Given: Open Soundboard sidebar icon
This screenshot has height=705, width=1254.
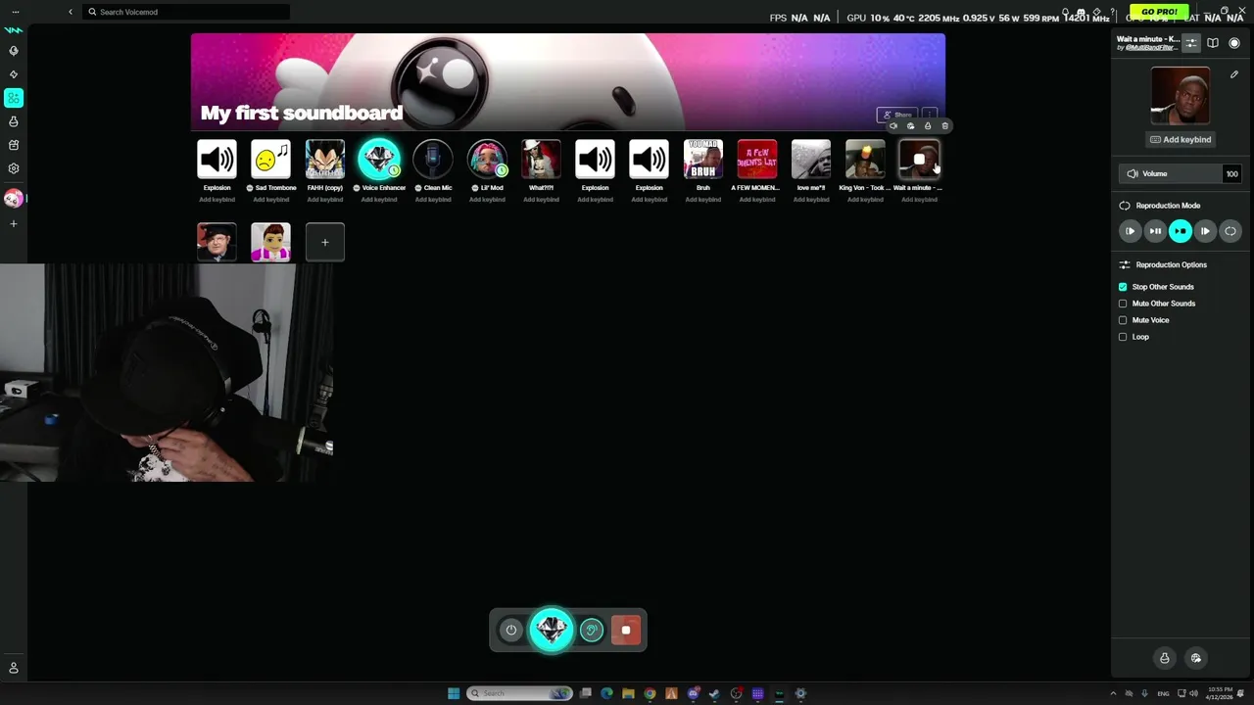Looking at the screenshot, I should point(14,98).
